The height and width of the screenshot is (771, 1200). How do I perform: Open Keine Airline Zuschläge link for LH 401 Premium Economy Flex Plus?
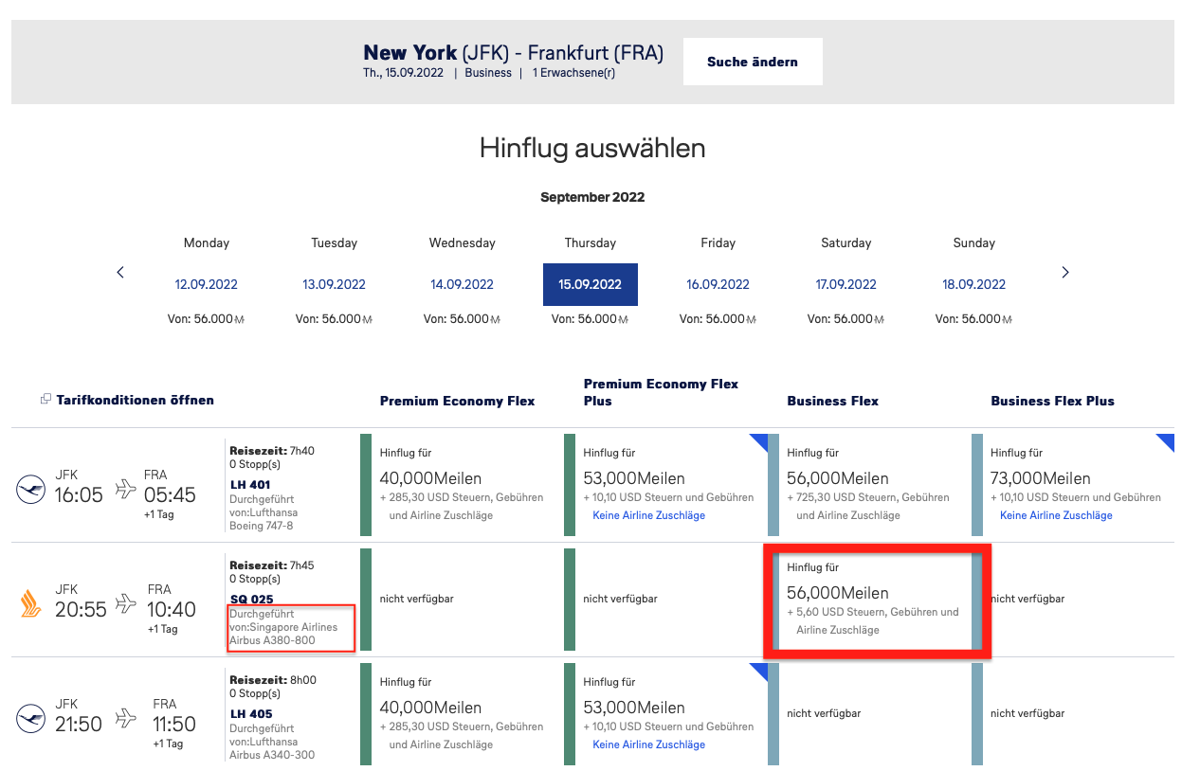[648, 515]
